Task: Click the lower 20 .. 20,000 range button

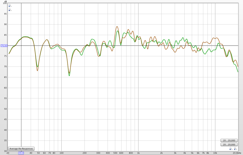Action: (x=229, y=145)
